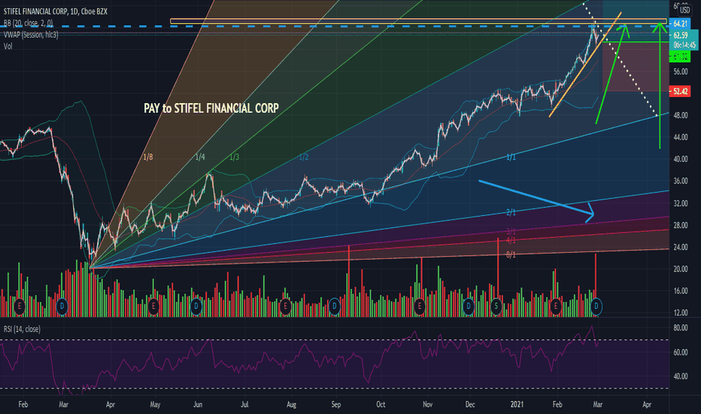The height and width of the screenshot is (414, 701).
Task: Open the earnings marker under May 2020
Action: (x=153, y=306)
